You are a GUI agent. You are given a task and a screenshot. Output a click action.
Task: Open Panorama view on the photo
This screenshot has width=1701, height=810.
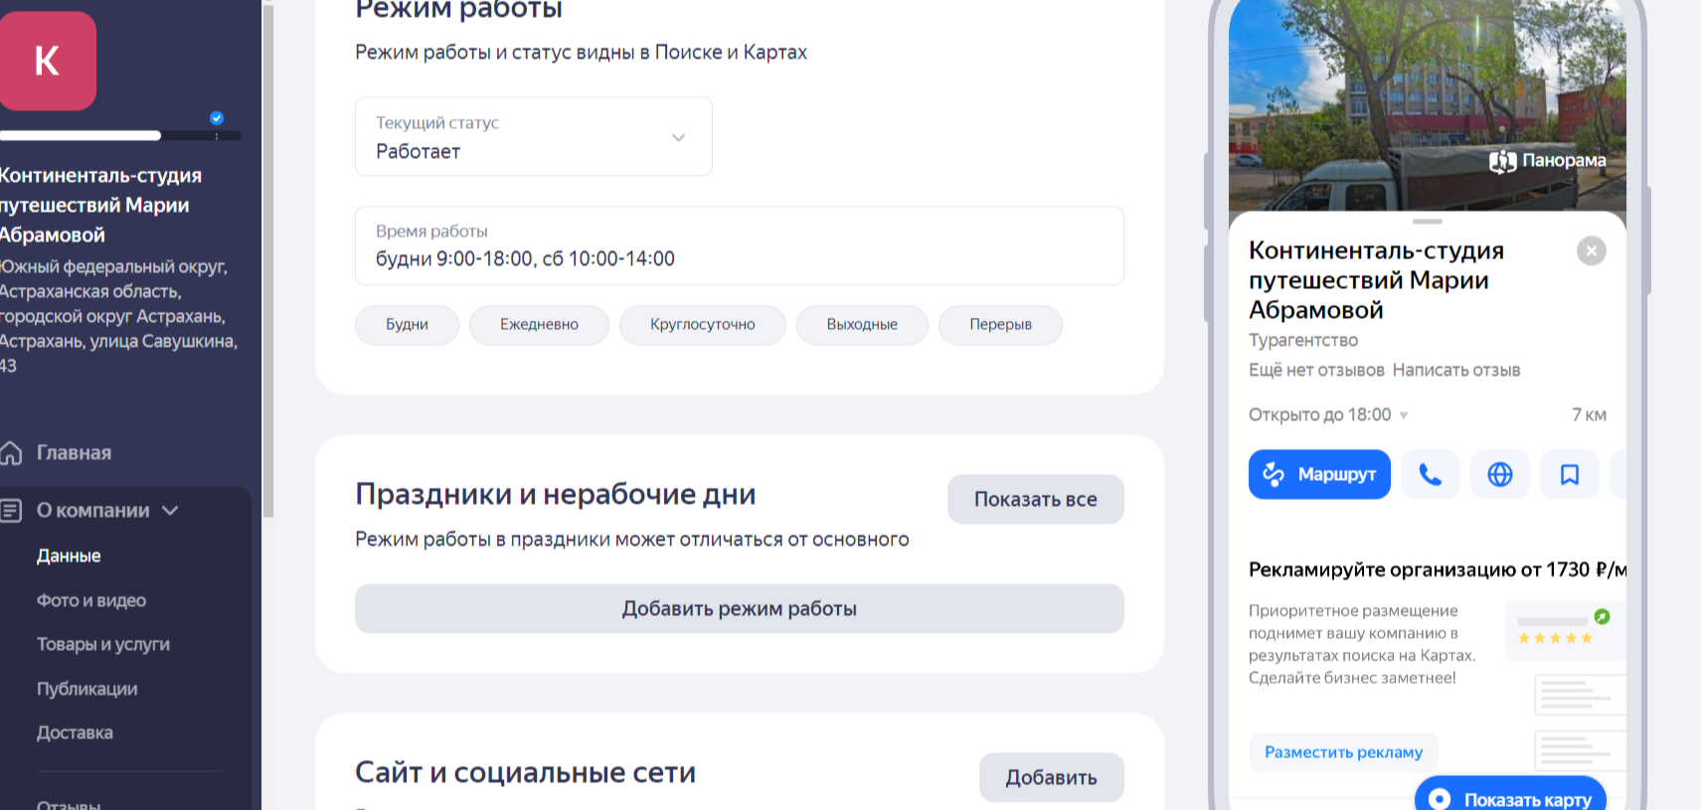tap(1548, 161)
